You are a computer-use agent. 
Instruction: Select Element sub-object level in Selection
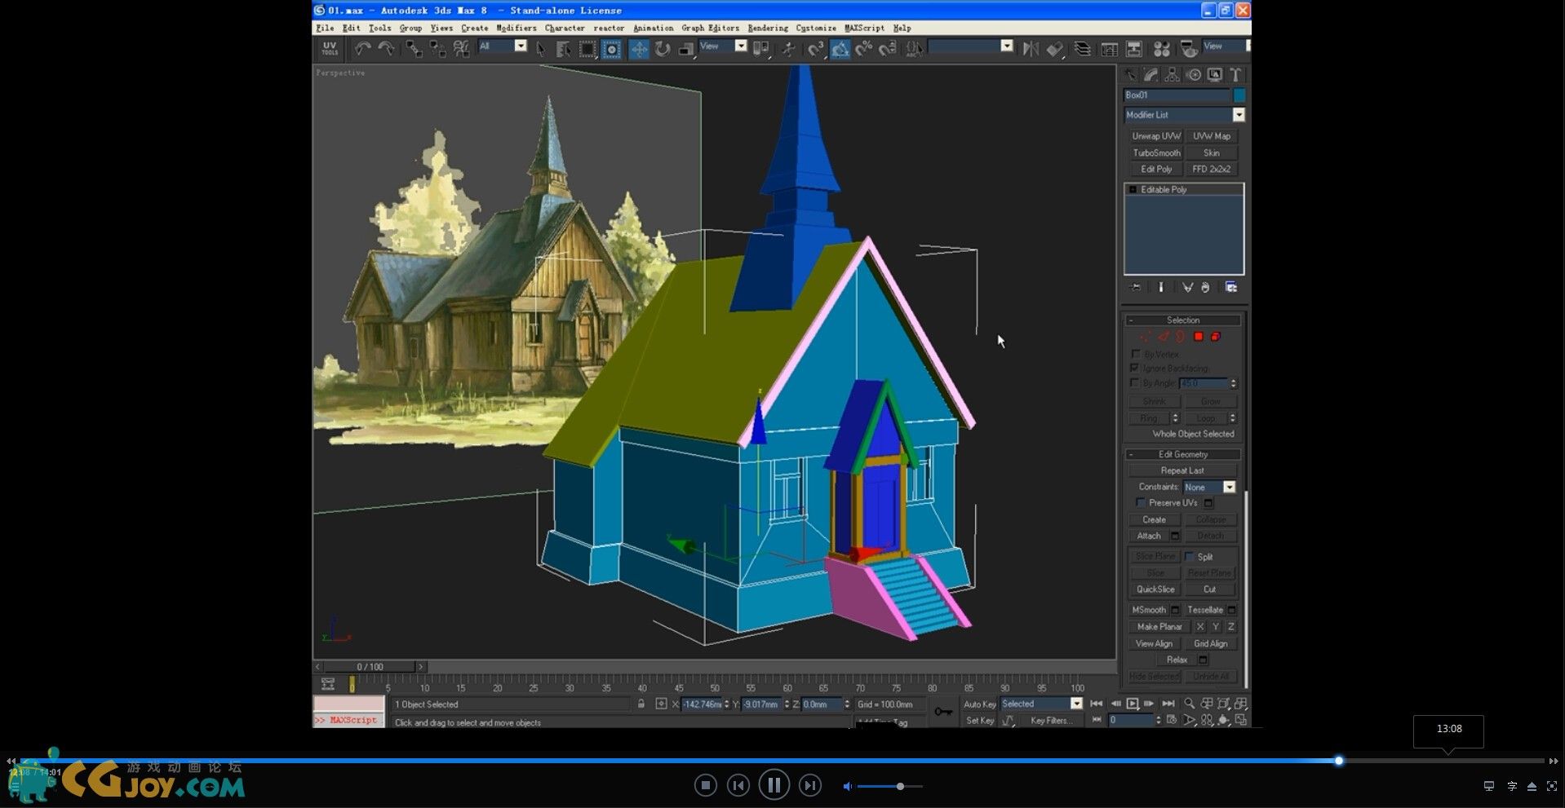[x=1216, y=337]
